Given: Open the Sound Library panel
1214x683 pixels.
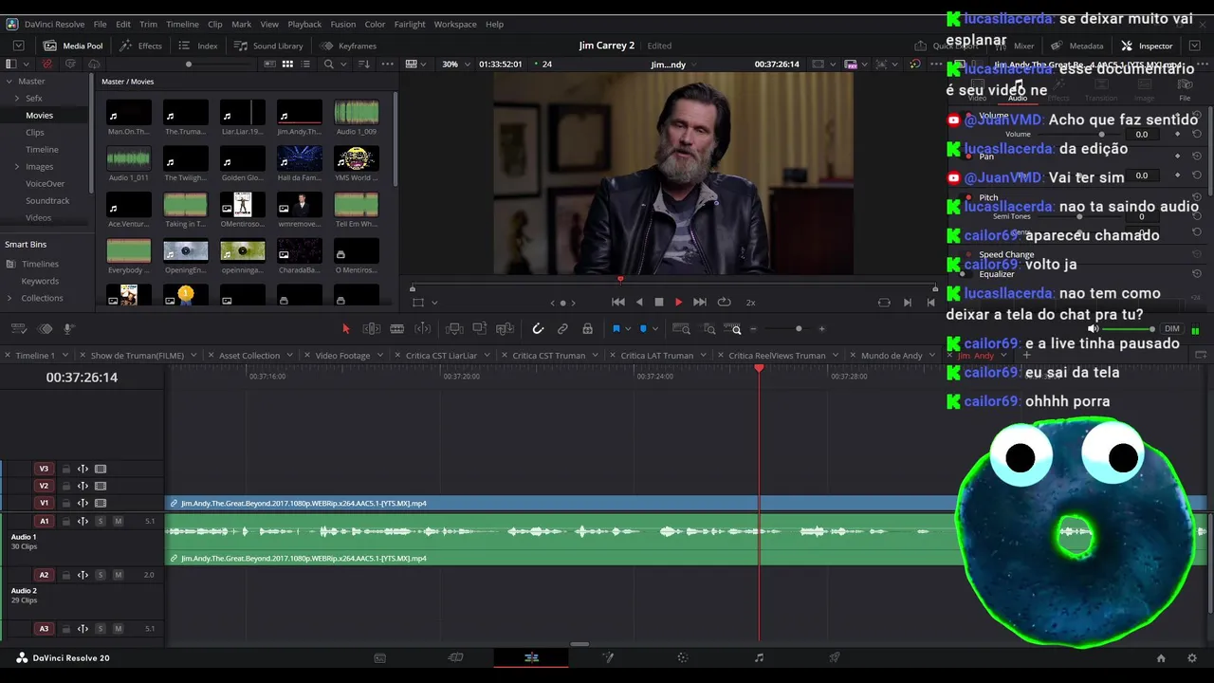Looking at the screenshot, I should [268, 46].
